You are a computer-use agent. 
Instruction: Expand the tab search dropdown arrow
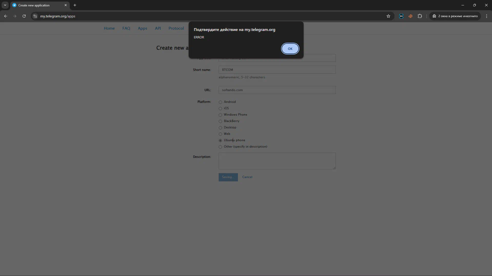pyautogui.click(x=5, y=5)
